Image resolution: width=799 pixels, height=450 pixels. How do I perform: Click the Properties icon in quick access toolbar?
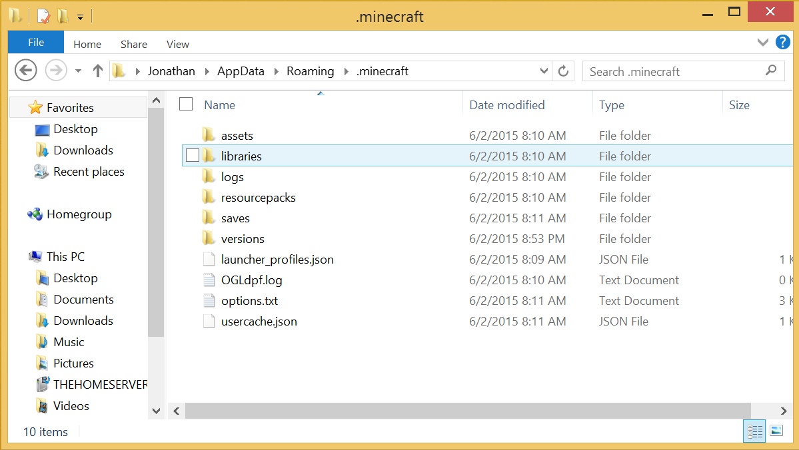(44, 16)
